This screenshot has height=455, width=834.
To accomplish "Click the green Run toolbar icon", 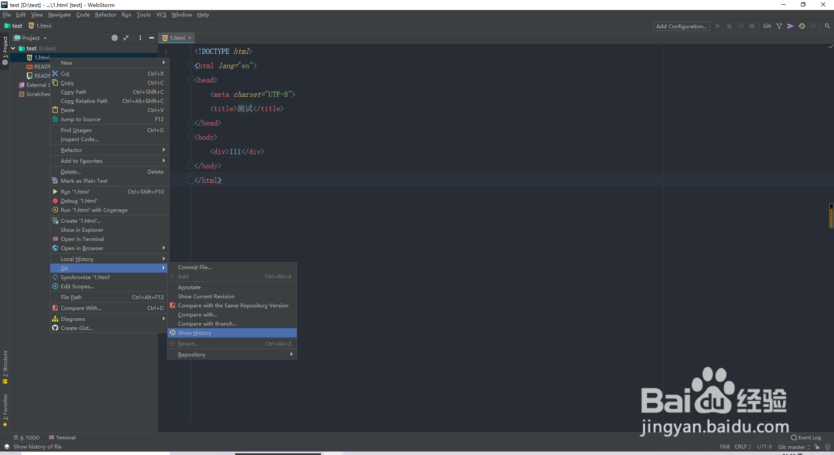I will click(x=718, y=26).
